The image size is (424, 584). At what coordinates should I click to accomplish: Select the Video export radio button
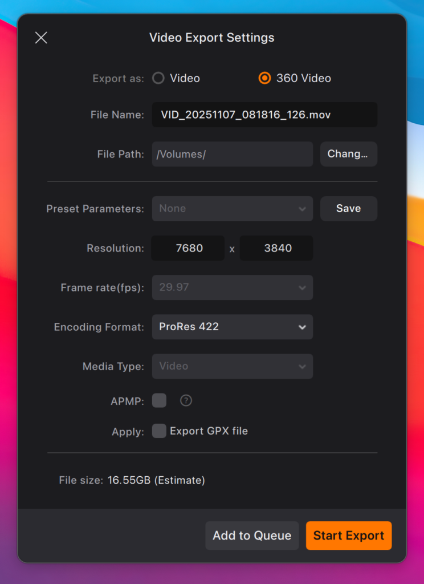tap(158, 78)
